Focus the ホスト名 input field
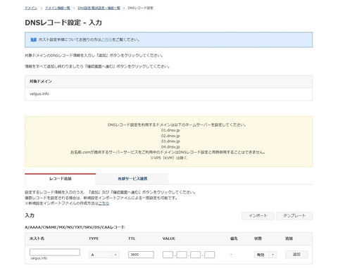The image size is (338, 268). click(x=55, y=252)
